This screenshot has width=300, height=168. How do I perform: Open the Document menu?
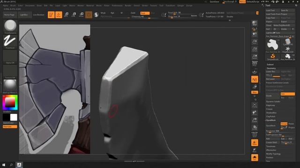(30, 6)
